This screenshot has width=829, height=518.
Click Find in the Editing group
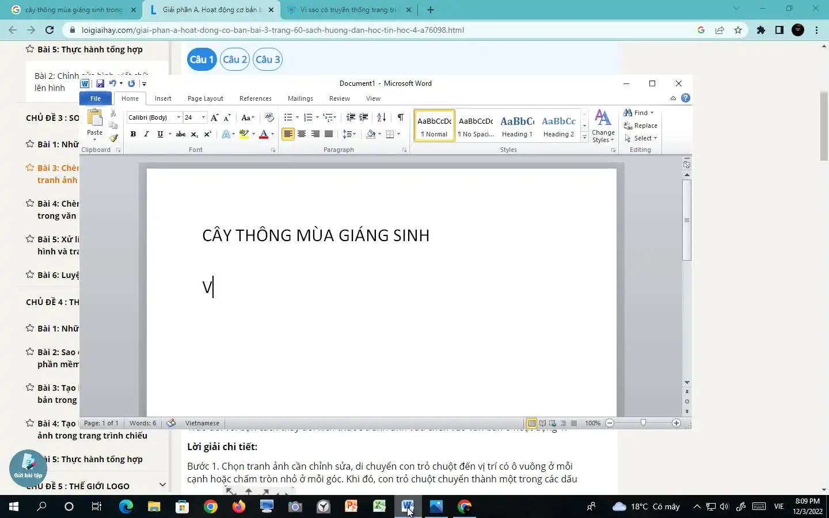(639, 113)
